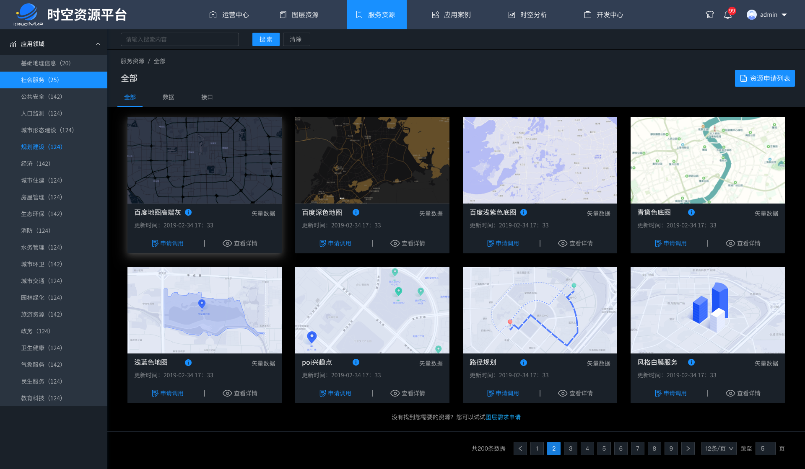Click 服务资源 in the breadcrumb
Viewport: 805px width, 469px height.
pyautogui.click(x=132, y=61)
